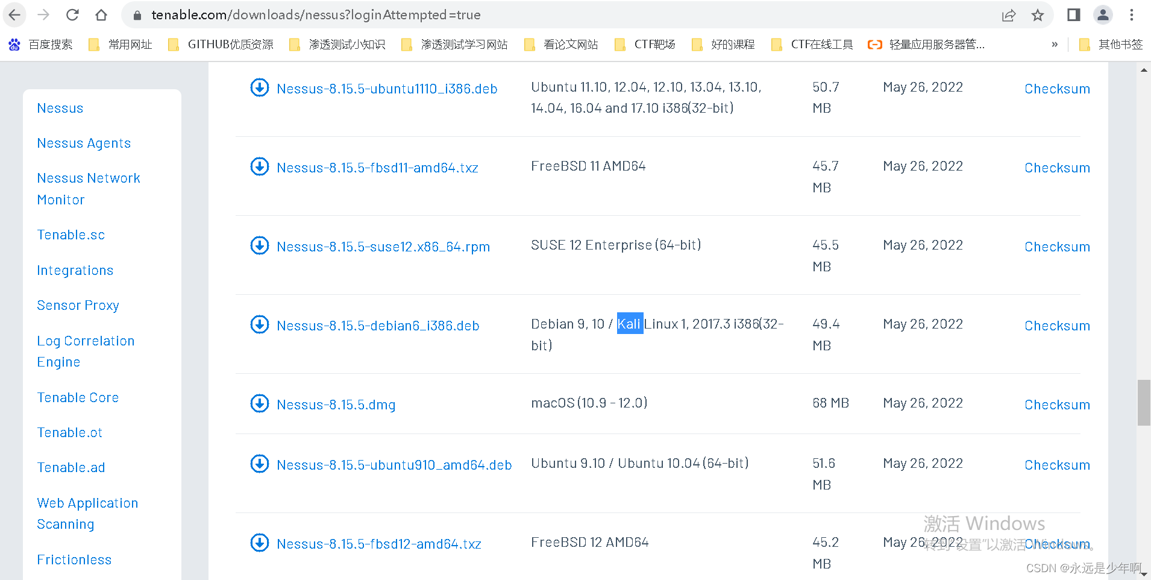Viewport: 1151px width, 580px height.
Task: Open the GITHUB优质资源 bookmark folder
Action: click(221, 45)
